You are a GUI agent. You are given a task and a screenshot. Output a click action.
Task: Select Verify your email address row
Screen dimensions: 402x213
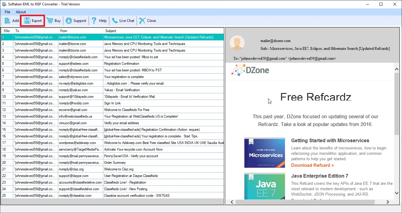pos(112,123)
